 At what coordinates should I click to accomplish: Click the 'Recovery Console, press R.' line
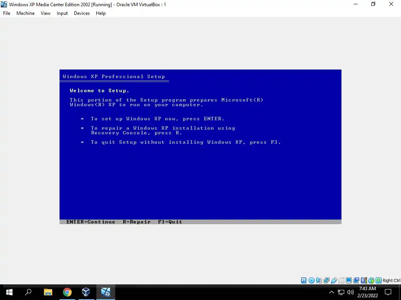pyautogui.click(x=137, y=133)
